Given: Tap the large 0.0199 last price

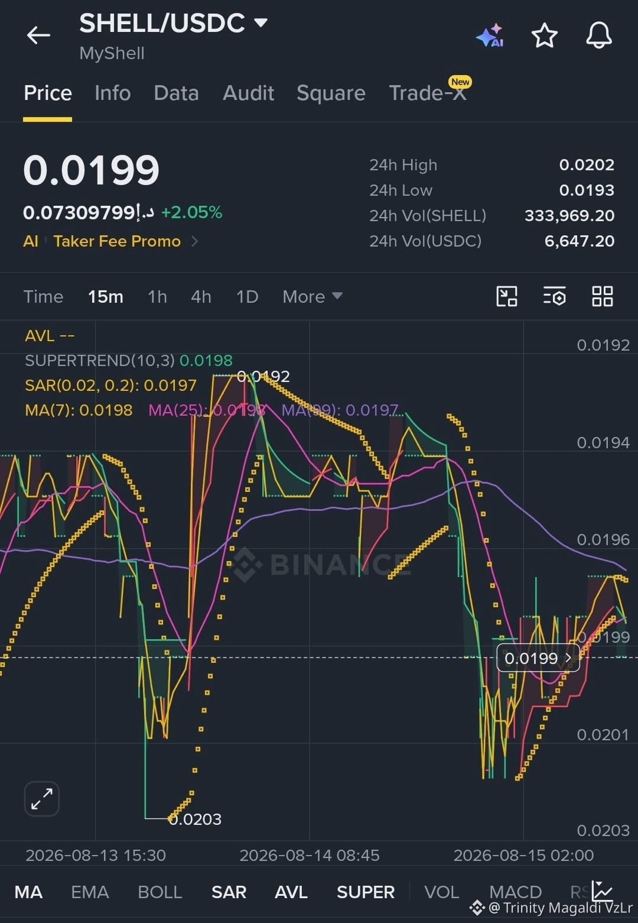Looking at the screenshot, I should 91,170.
